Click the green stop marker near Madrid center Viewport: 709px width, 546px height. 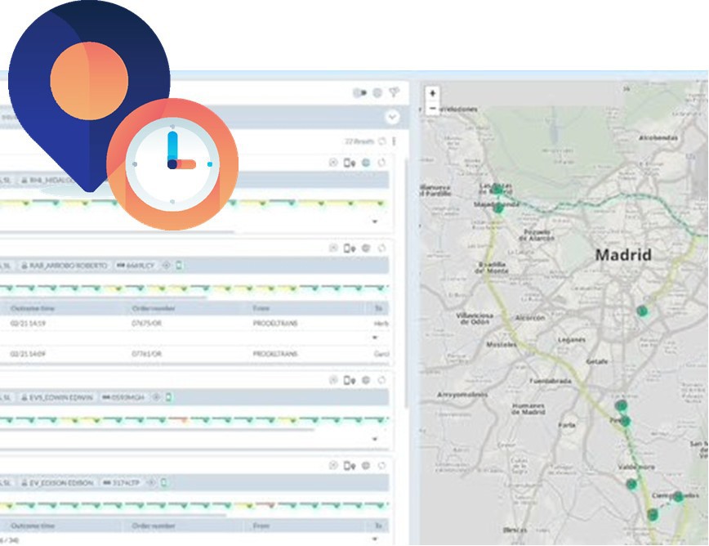[x=642, y=311]
